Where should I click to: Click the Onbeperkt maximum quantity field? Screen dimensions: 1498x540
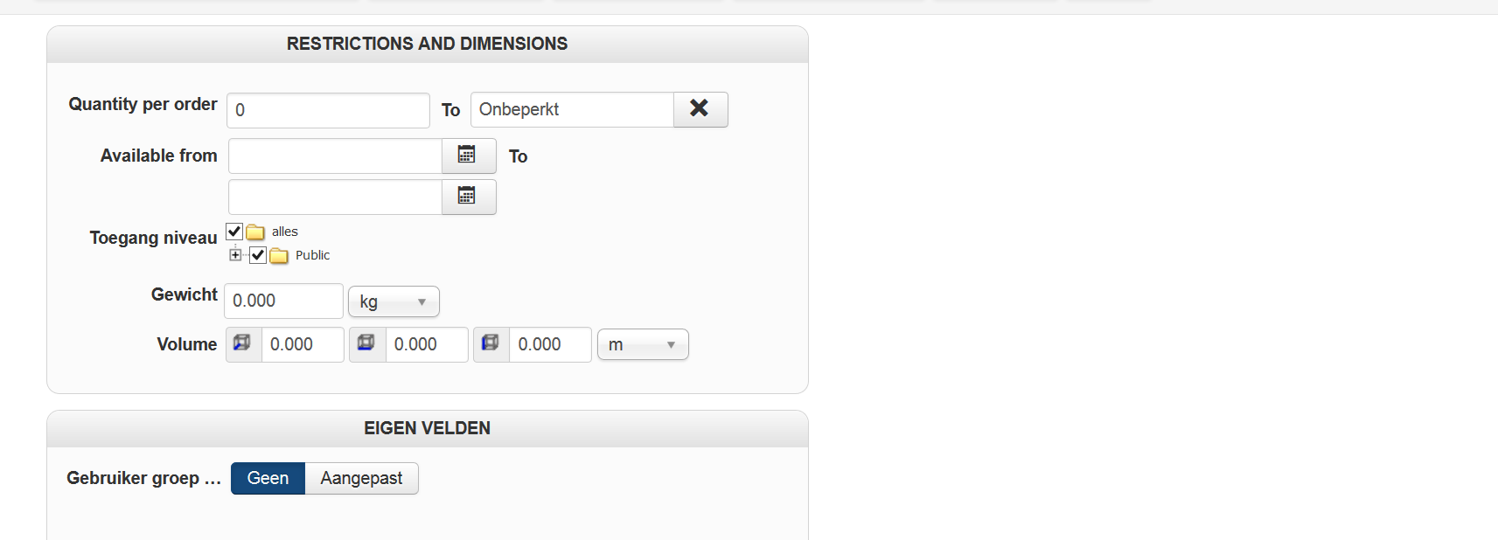pos(572,109)
